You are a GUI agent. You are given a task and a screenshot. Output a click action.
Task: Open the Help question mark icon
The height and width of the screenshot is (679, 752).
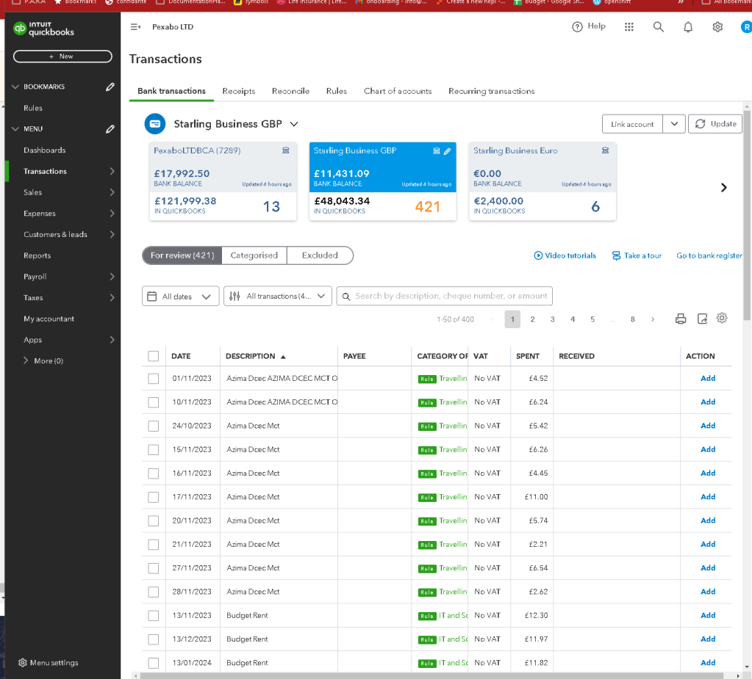pos(577,27)
